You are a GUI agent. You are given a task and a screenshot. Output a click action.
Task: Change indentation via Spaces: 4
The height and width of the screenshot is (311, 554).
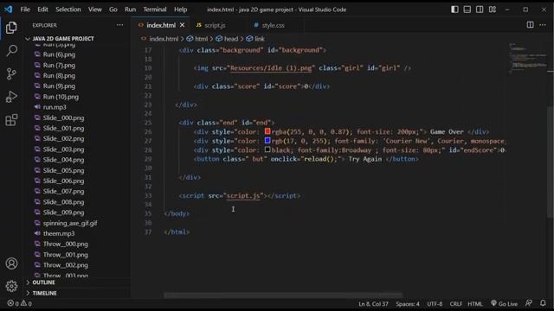[408, 303]
